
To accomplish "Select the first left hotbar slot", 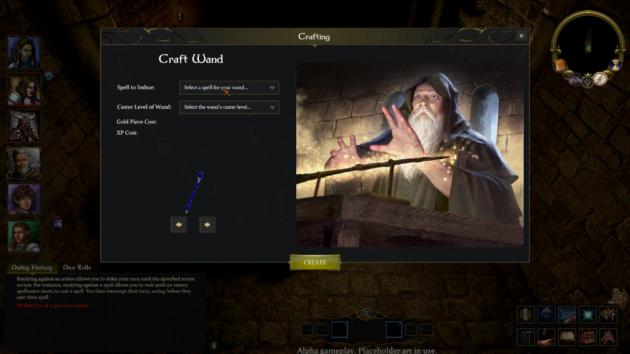I will (x=307, y=329).
